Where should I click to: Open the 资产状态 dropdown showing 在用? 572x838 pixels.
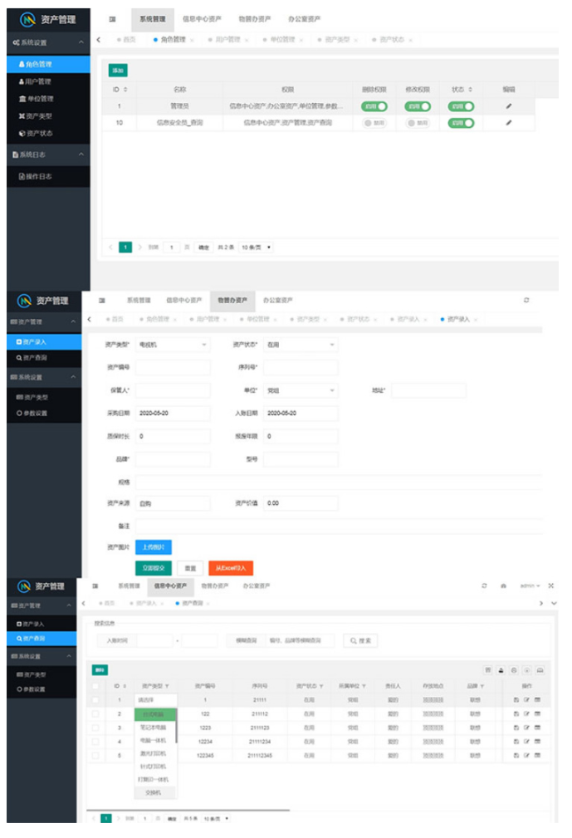click(x=300, y=345)
